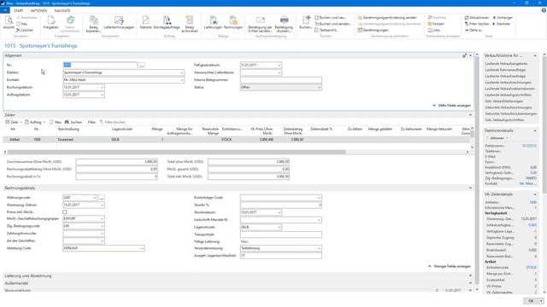Image resolution: width=547 pixels, height=307 pixels.
Task: Toggle the Preise inkl. MwSt. checkbox
Action: tap(65, 212)
